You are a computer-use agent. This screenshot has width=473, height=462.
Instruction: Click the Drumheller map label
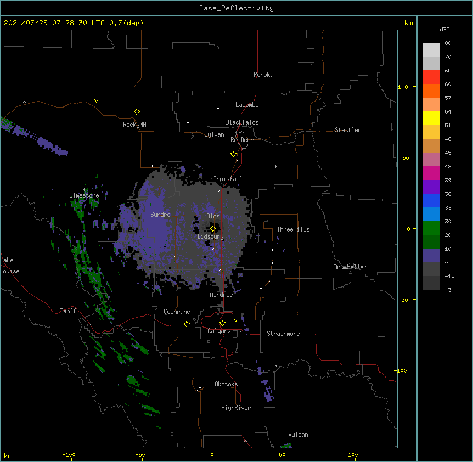[x=350, y=267]
